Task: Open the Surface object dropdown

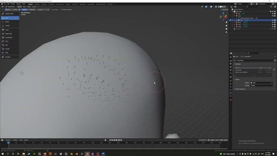Action: click(x=261, y=83)
